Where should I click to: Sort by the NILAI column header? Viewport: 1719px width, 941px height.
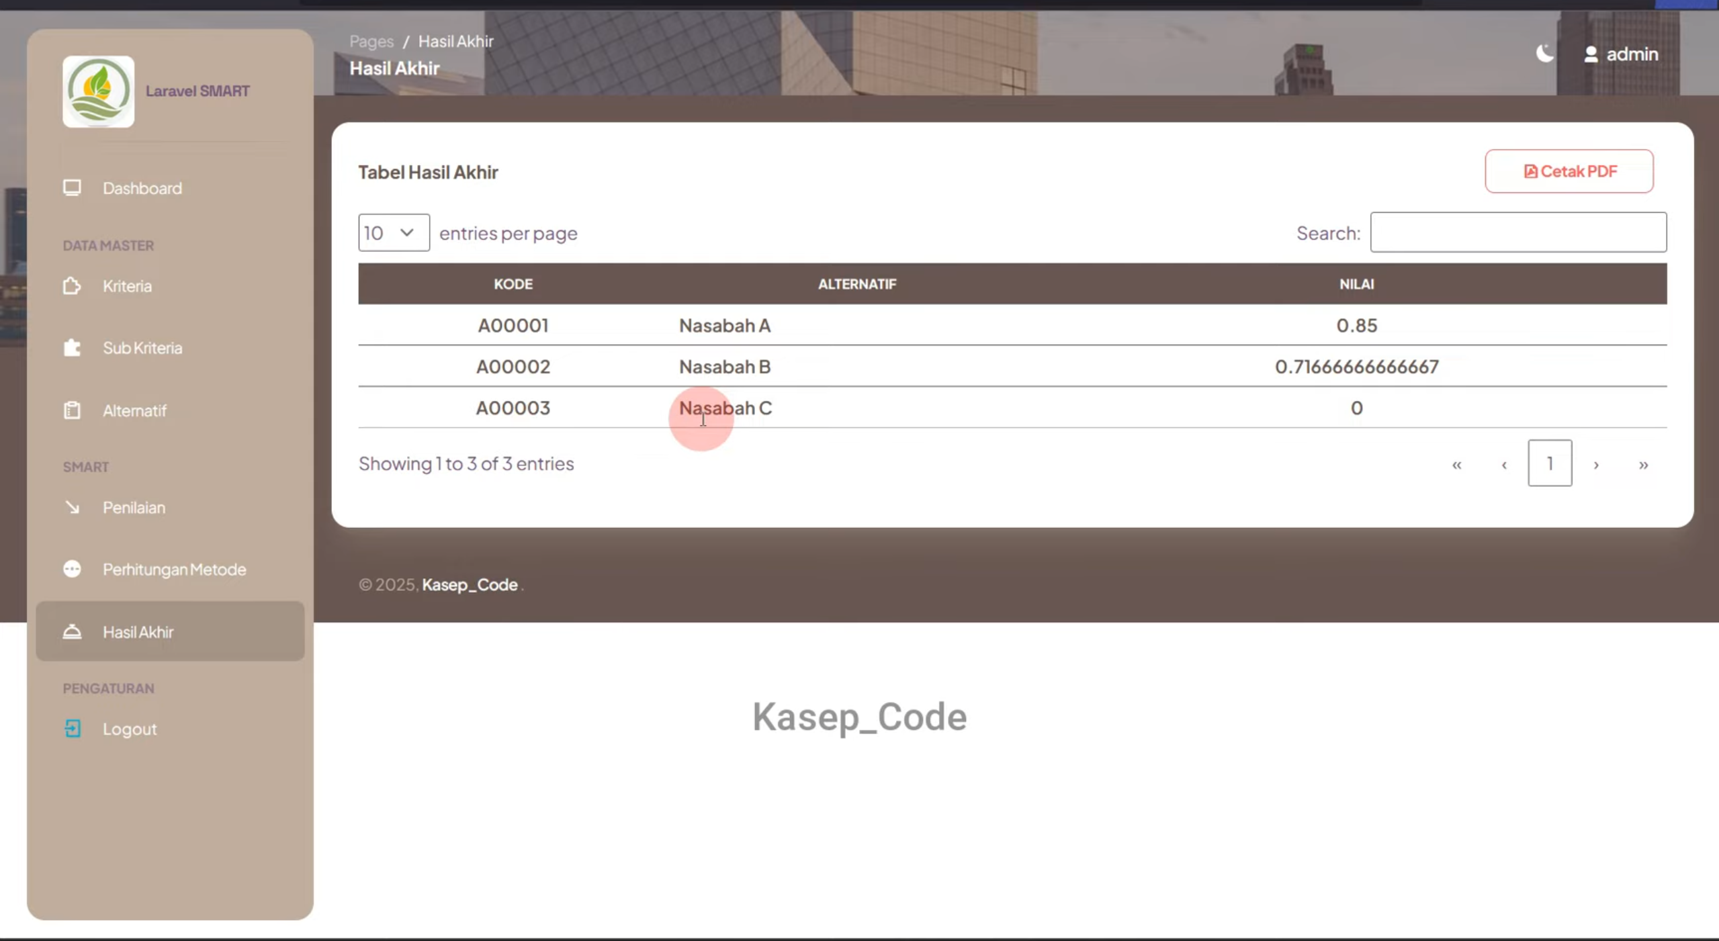pyautogui.click(x=1356, y=284)
